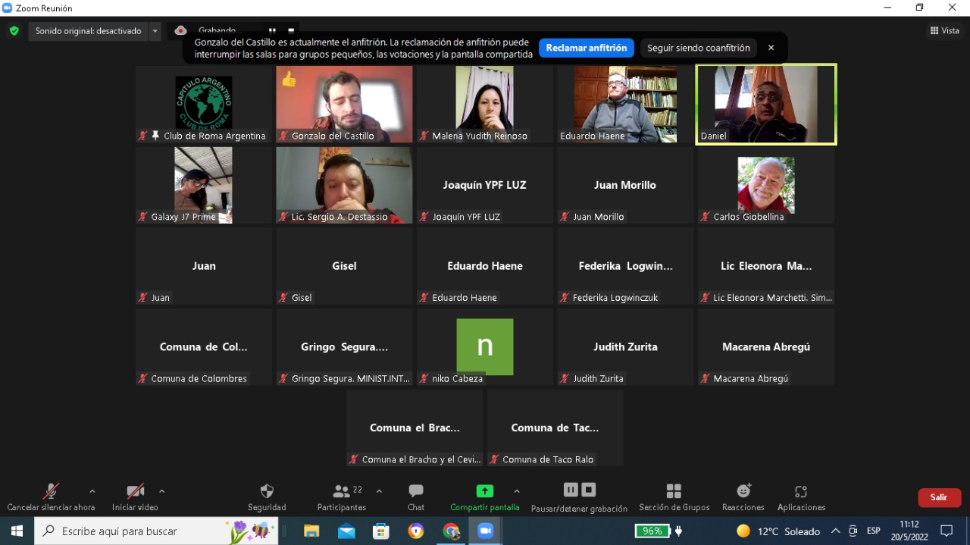Open the Aplicaciones icon
Screen dimensions: 970x545
tap(801, 491)
